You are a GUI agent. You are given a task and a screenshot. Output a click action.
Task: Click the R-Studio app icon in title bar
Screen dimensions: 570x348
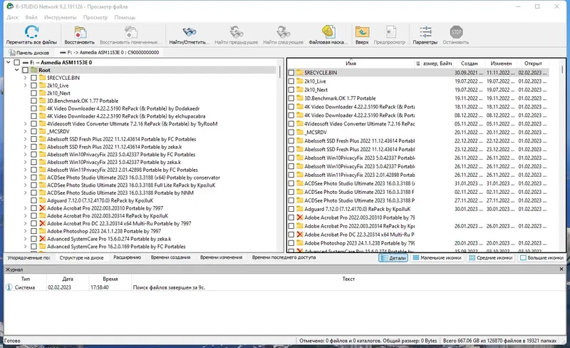tap(10, 6)
